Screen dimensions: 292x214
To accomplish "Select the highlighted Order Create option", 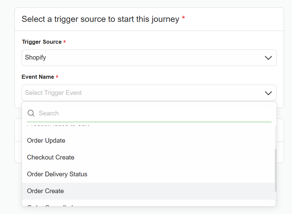I will coord(45,191).
